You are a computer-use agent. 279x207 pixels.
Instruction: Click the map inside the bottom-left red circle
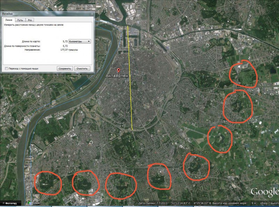pos(47,183)
